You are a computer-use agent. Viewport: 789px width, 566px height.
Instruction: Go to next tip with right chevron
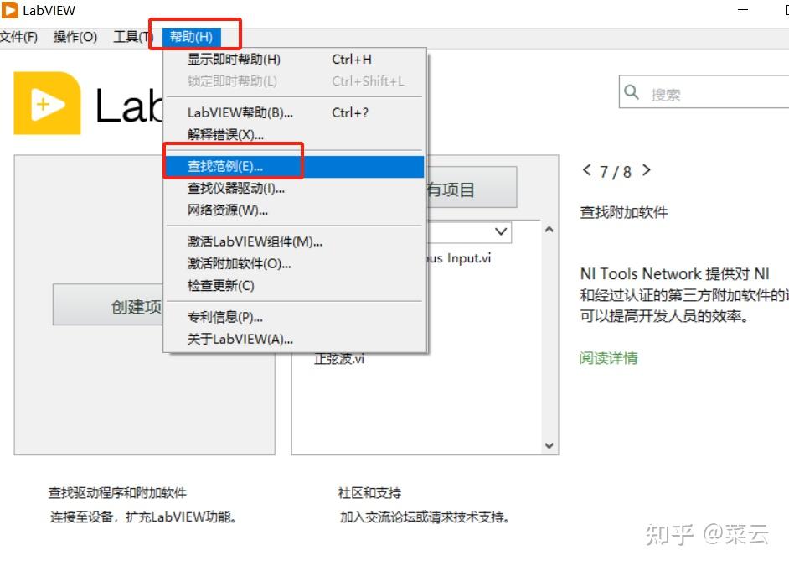pyautogui.click(x=647, y=170)
